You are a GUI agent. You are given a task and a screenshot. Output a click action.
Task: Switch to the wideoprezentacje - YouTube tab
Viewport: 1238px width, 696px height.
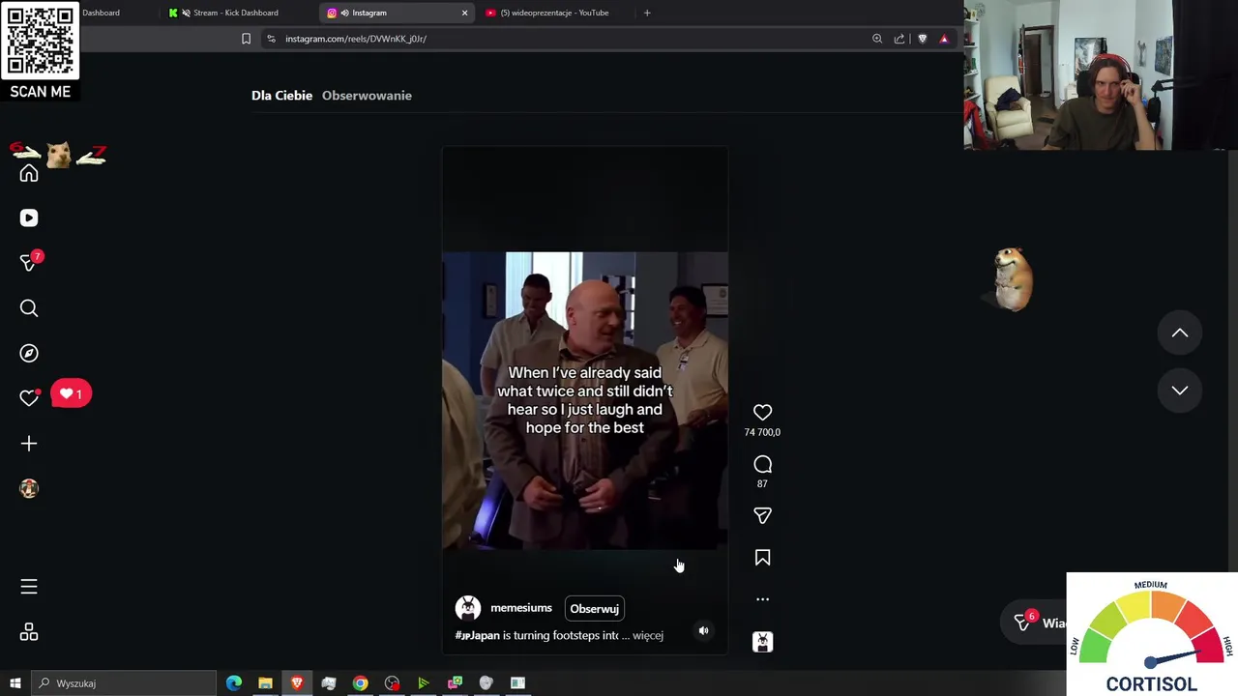(554, 13)
